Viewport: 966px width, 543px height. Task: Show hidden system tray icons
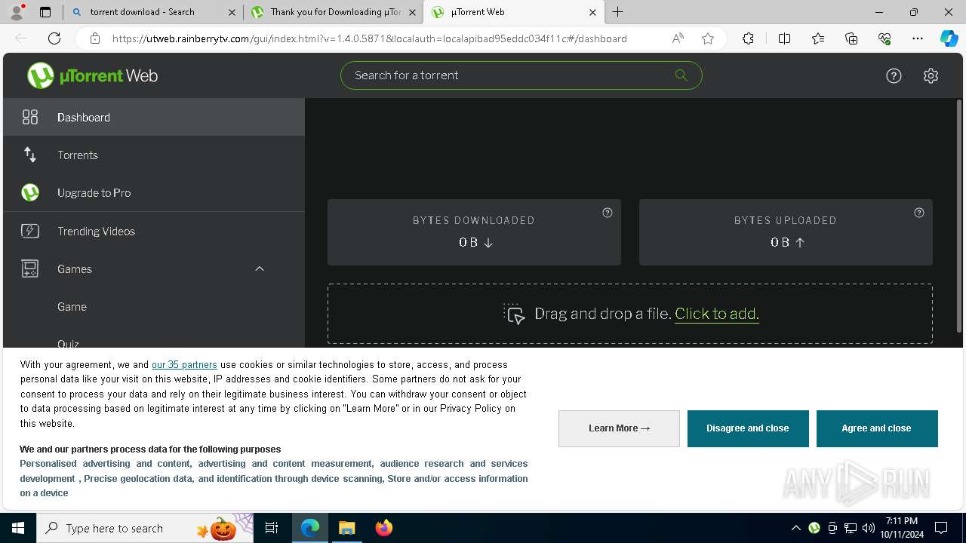tap(795, 528)
